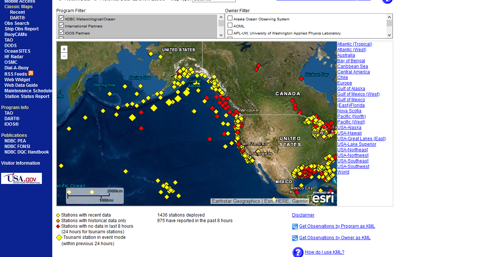The height and width of the screenshot is (257, 500).
Task: Open BuoyCAMs page
Action: coord(16,34)
